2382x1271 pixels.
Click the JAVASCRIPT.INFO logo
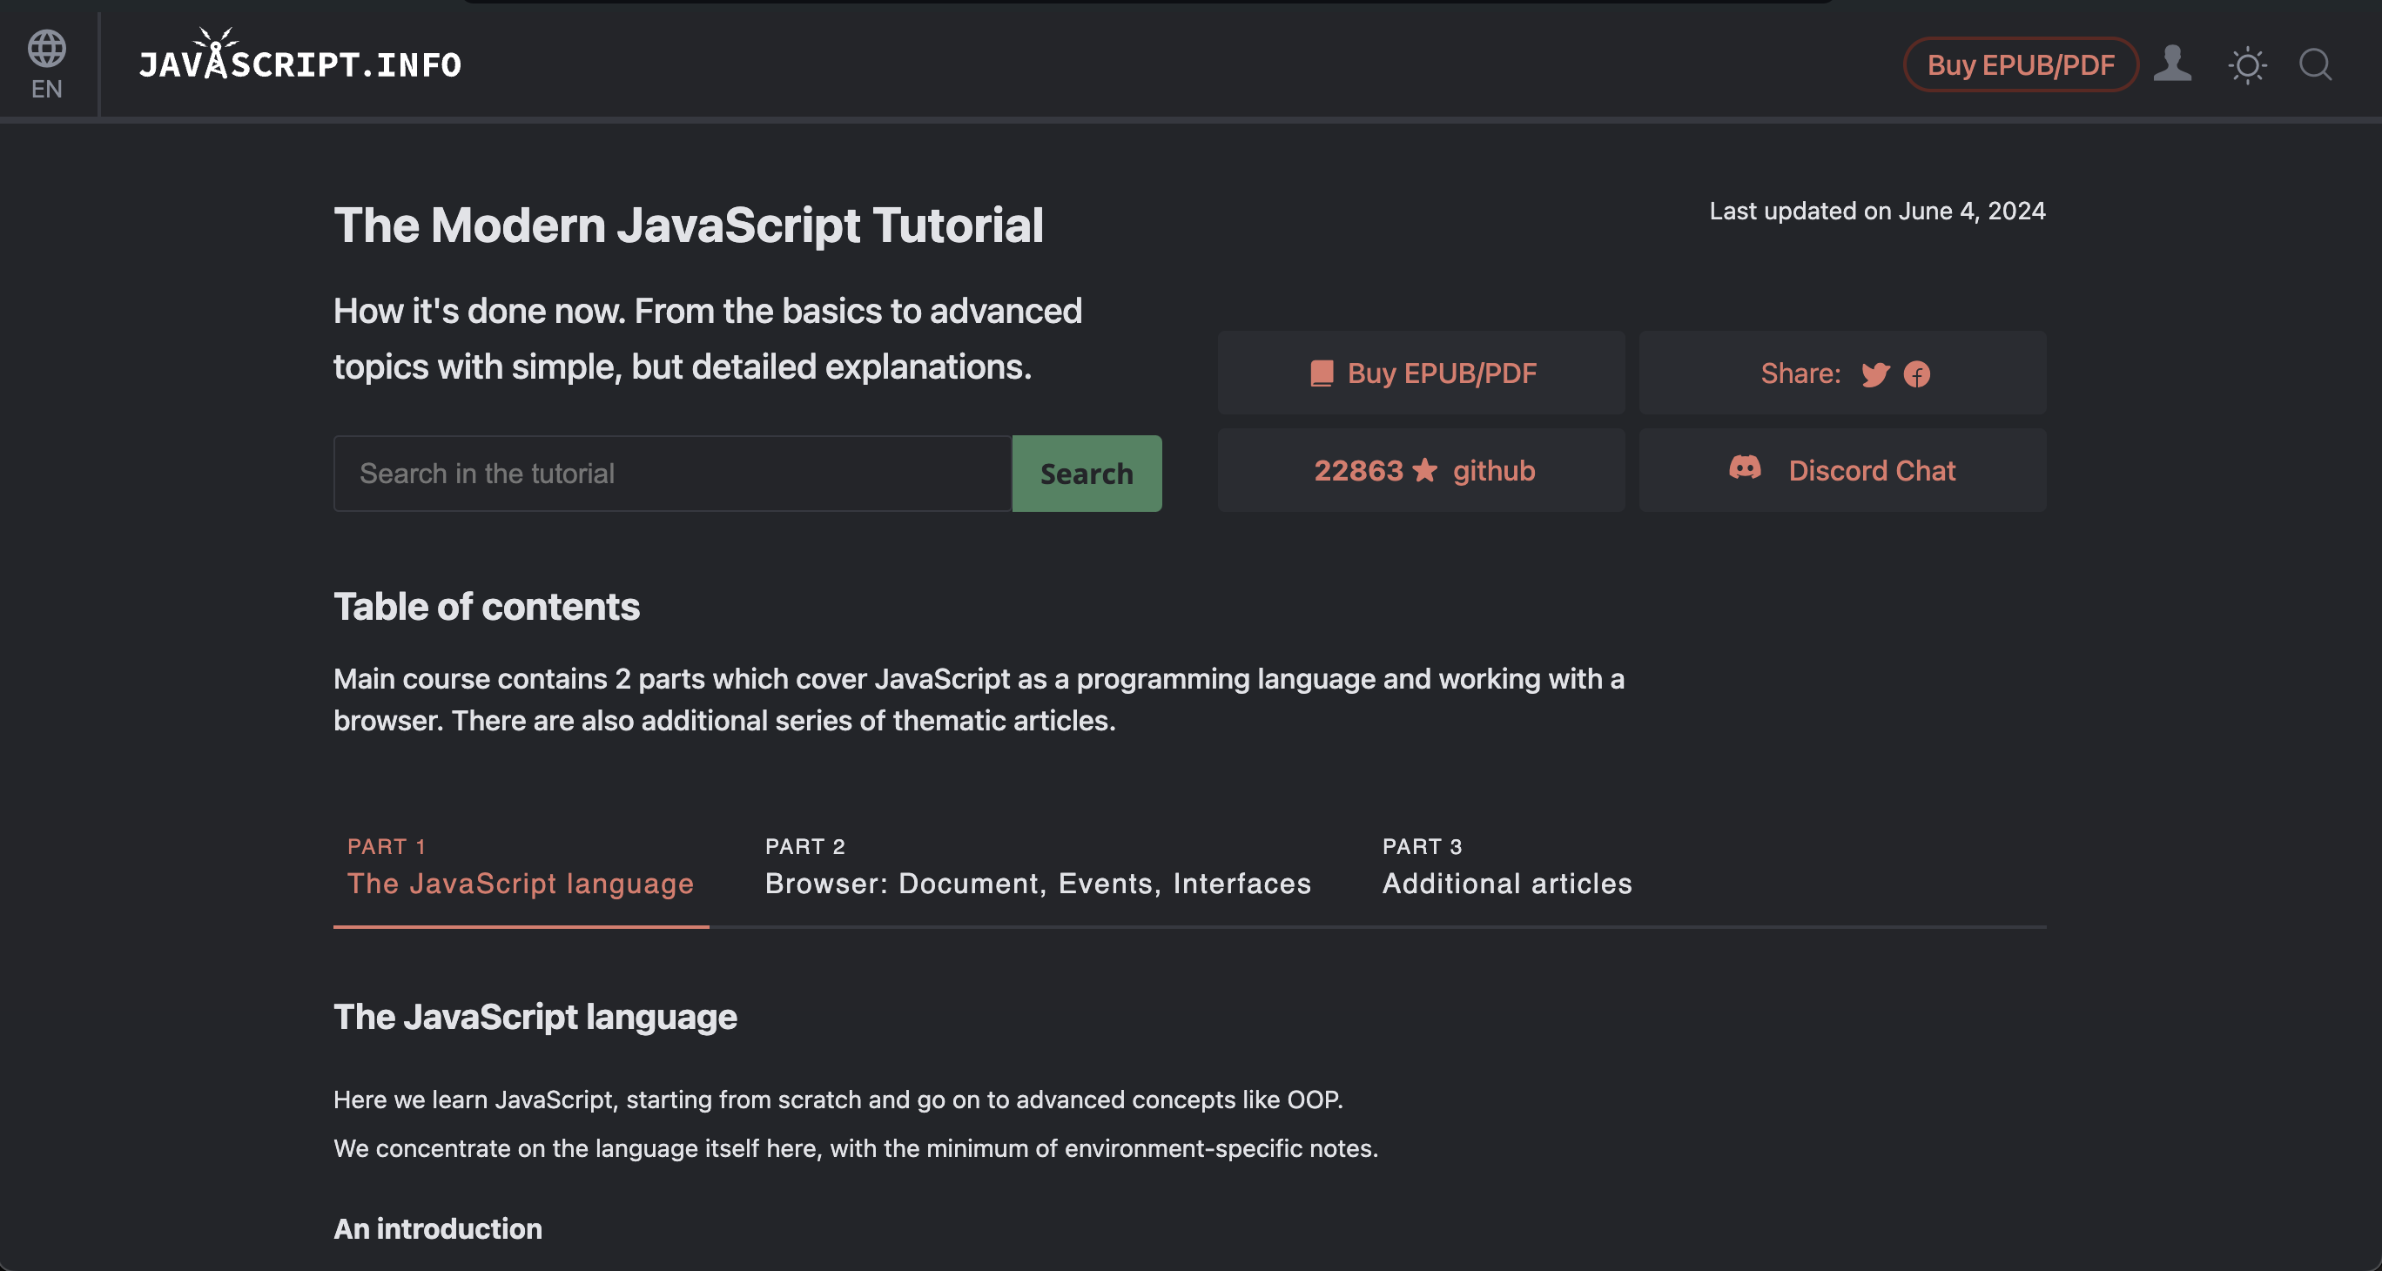click(x=299, y=63)
